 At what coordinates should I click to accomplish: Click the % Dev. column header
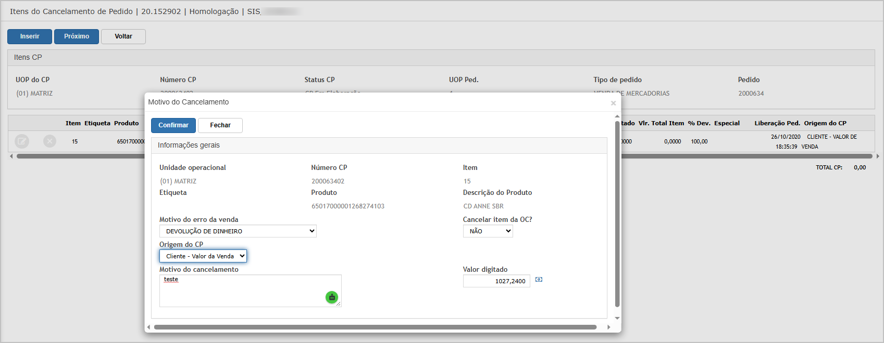tap(699, 123)
